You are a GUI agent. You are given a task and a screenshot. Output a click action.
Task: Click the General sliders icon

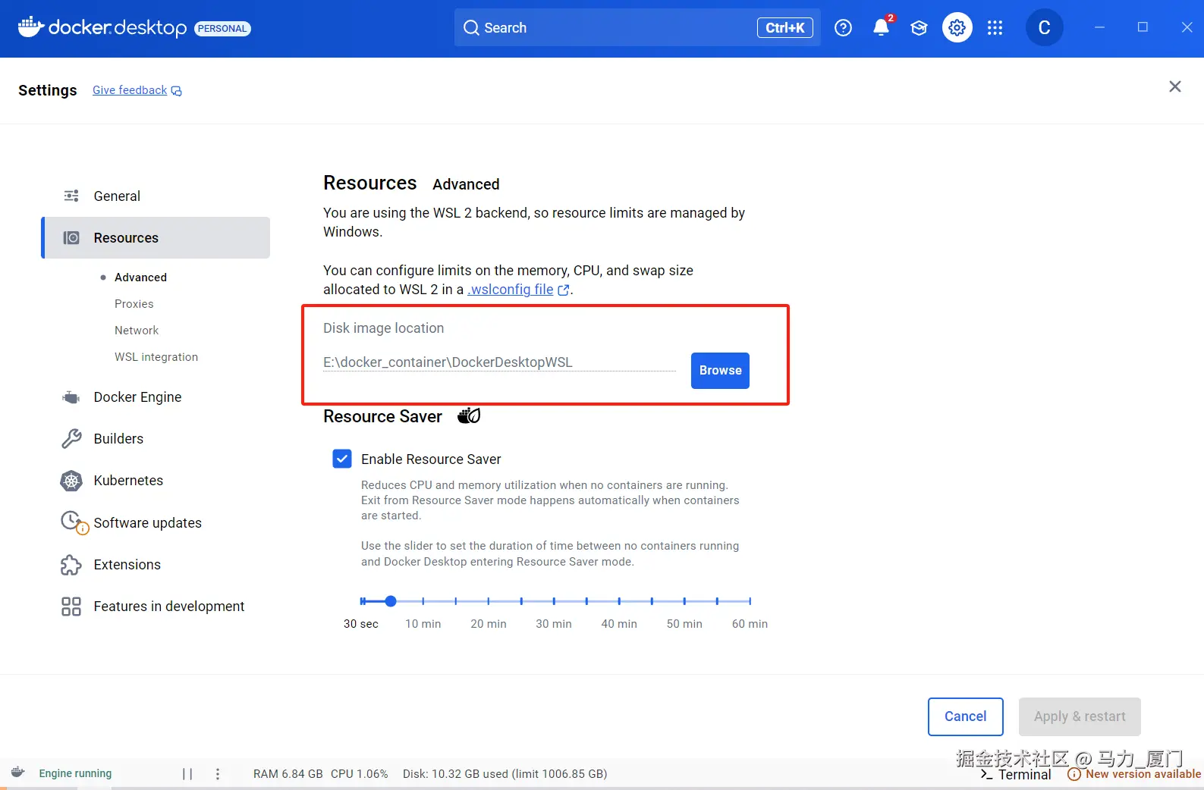point(71,196)
